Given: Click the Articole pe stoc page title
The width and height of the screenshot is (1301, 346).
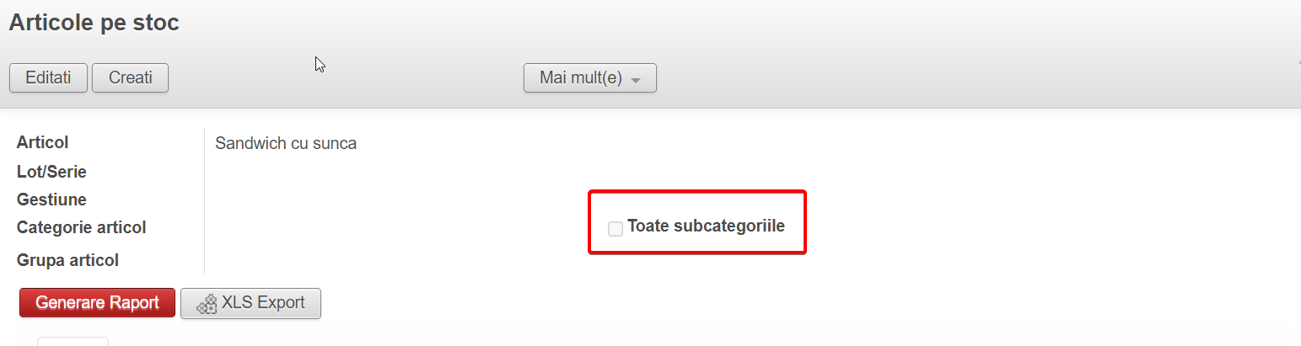Looking at the screenshot, I should coord(94,24).
